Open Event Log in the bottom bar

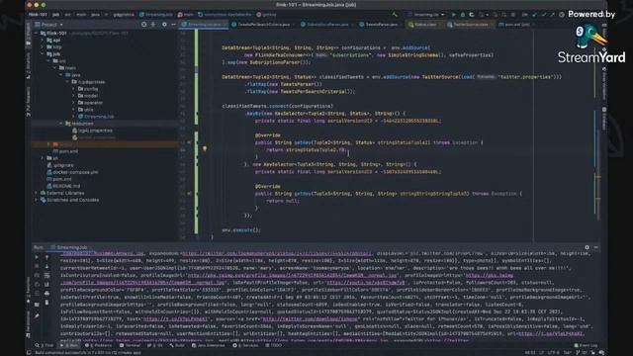586,345
